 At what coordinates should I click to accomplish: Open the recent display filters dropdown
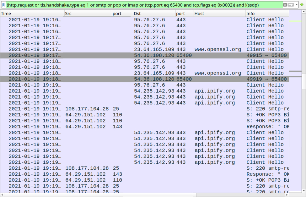[297, 5]
